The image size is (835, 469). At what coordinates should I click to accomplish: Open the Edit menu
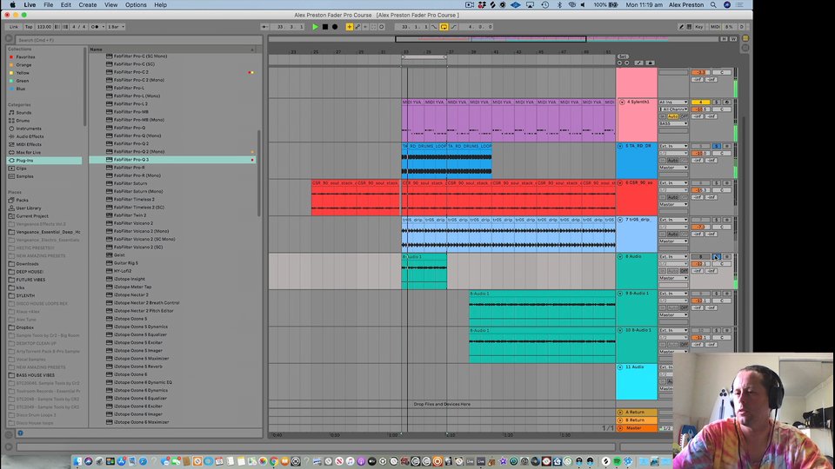(x=65, y=5)
